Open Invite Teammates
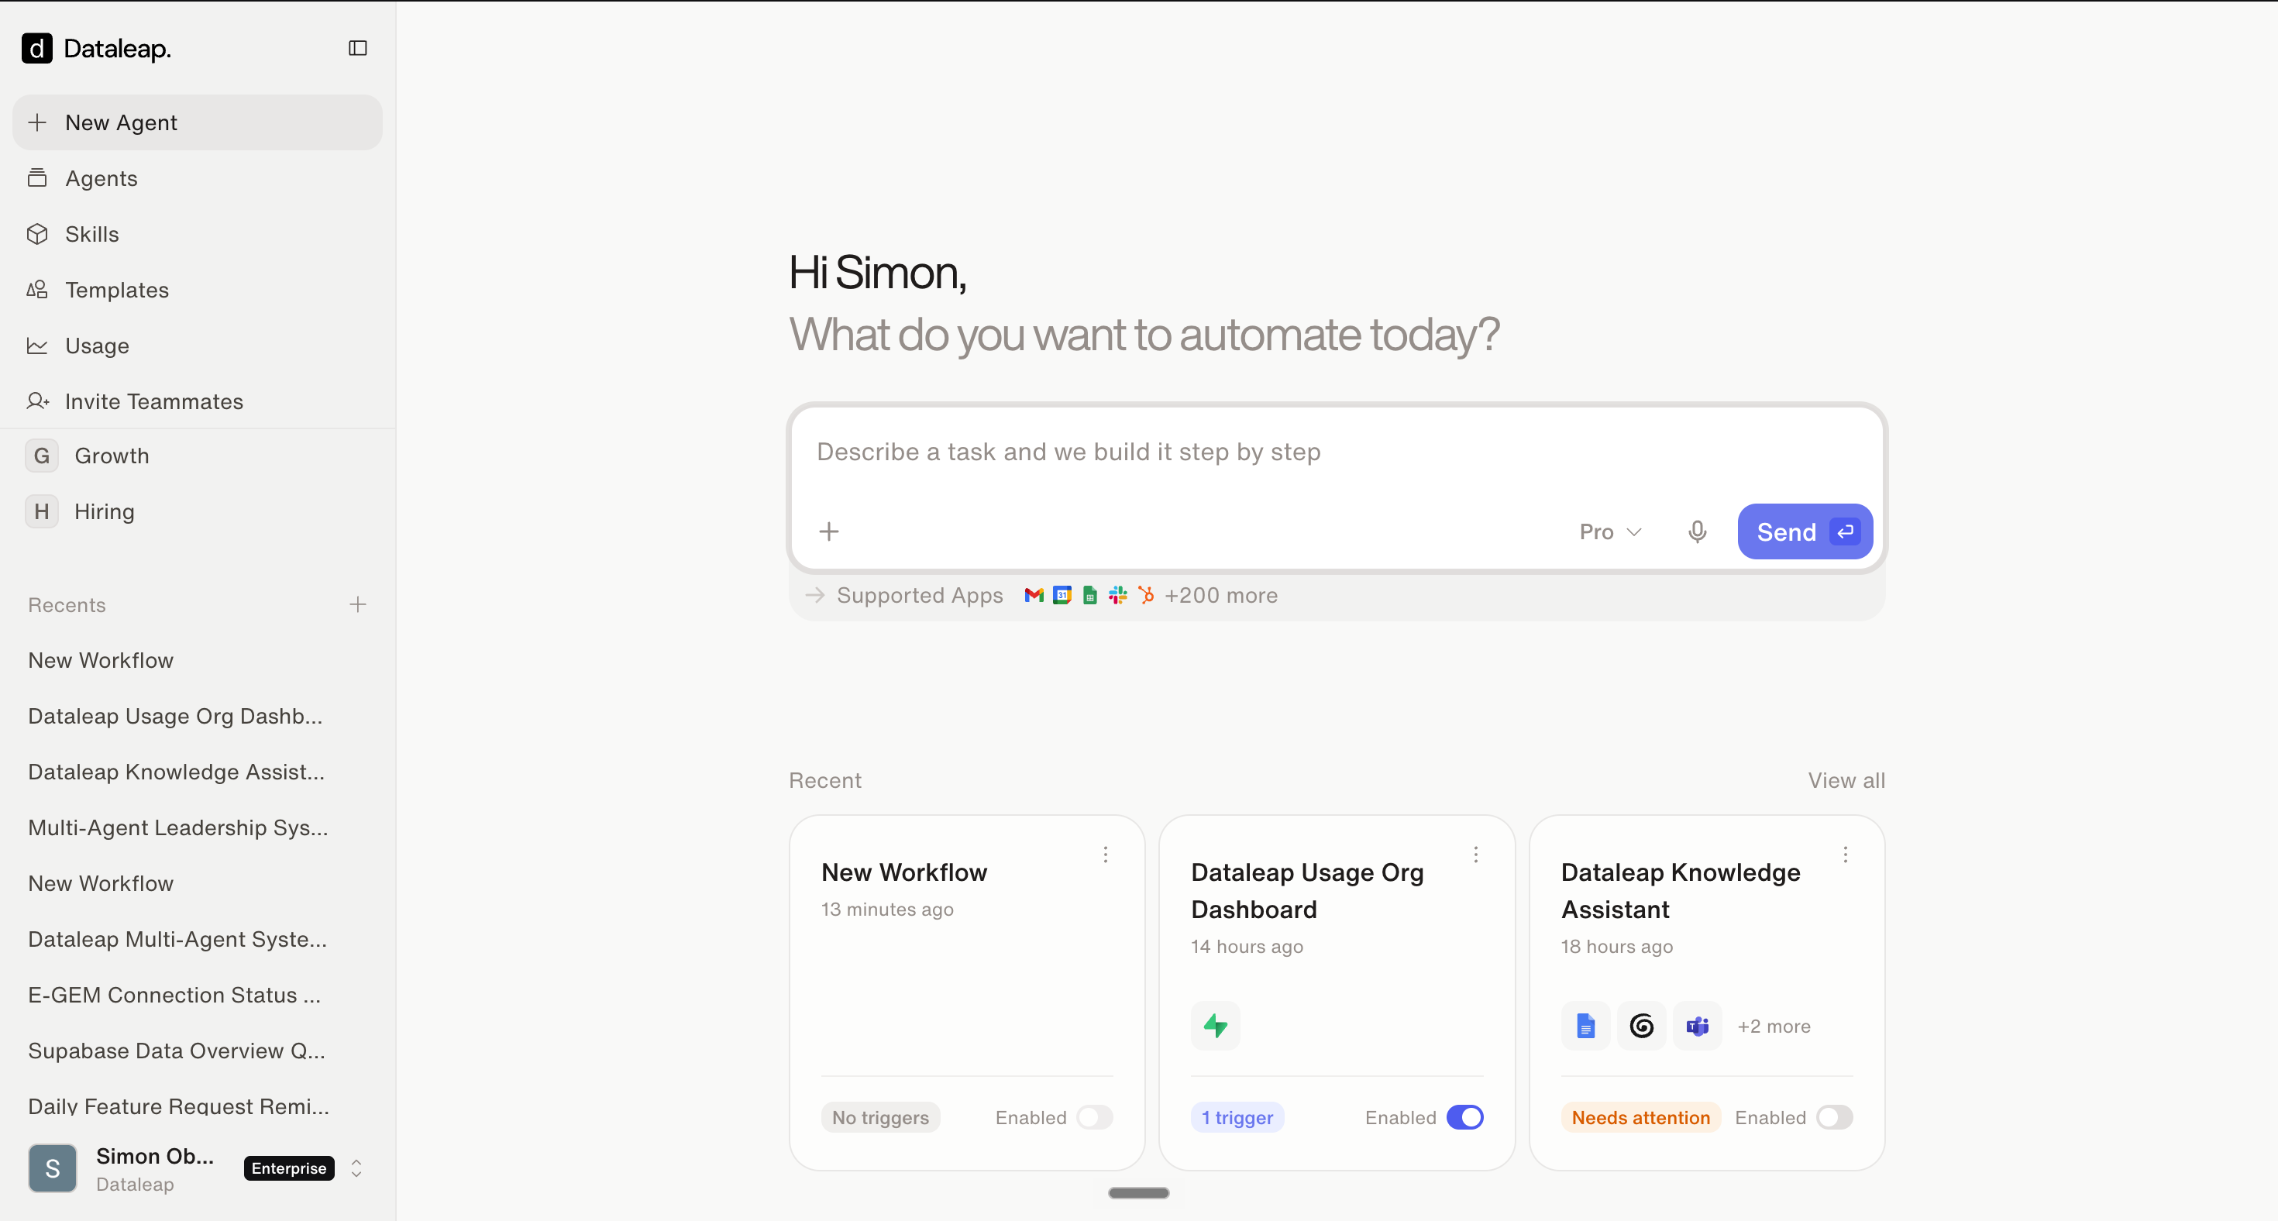This screenshot has width=2278, height=1221. (x=198, y=401)
